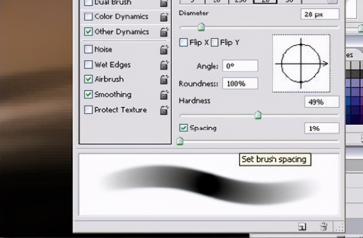Click the create new brush icon
The image size is (363, 238).
[x=302, y=227]
